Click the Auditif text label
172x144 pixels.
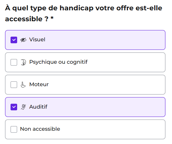pos(38,107)
